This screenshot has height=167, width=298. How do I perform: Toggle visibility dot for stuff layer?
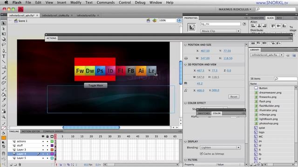(43, 146)
